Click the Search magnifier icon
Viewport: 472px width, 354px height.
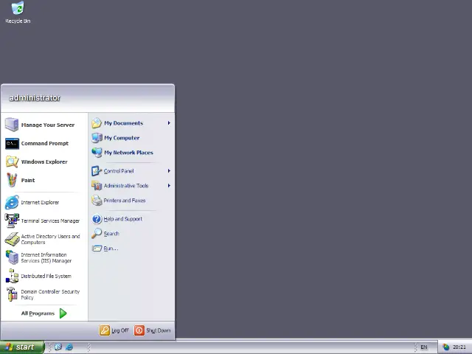97,233
